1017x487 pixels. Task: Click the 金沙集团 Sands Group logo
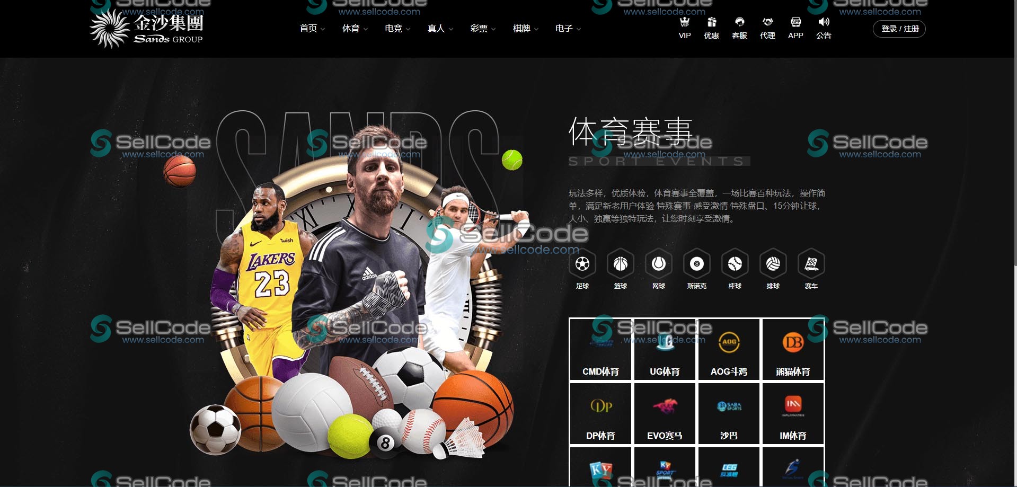pos(147,29)
